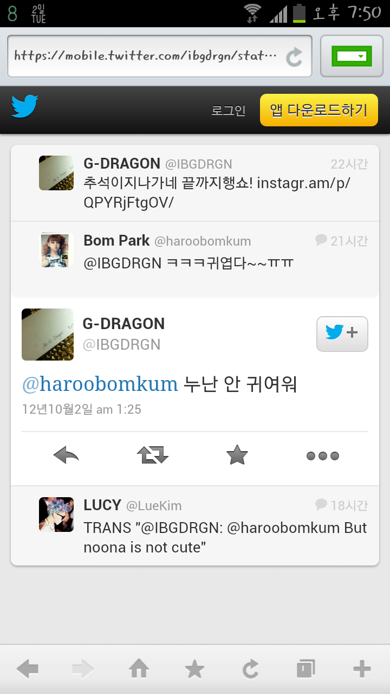Tap the reply arrow icon

click(x=66, y=455)
